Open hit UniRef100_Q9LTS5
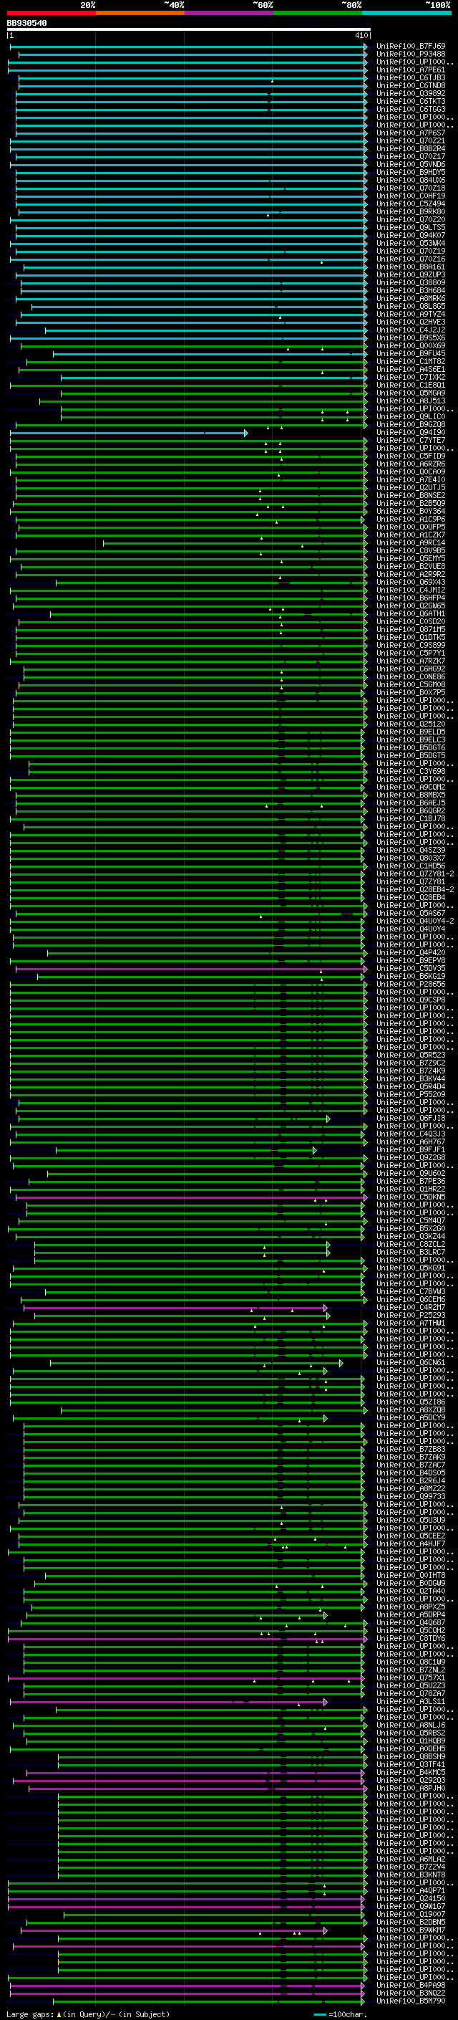The height and width of the screenshot is (2020, 458). (410, 227)
